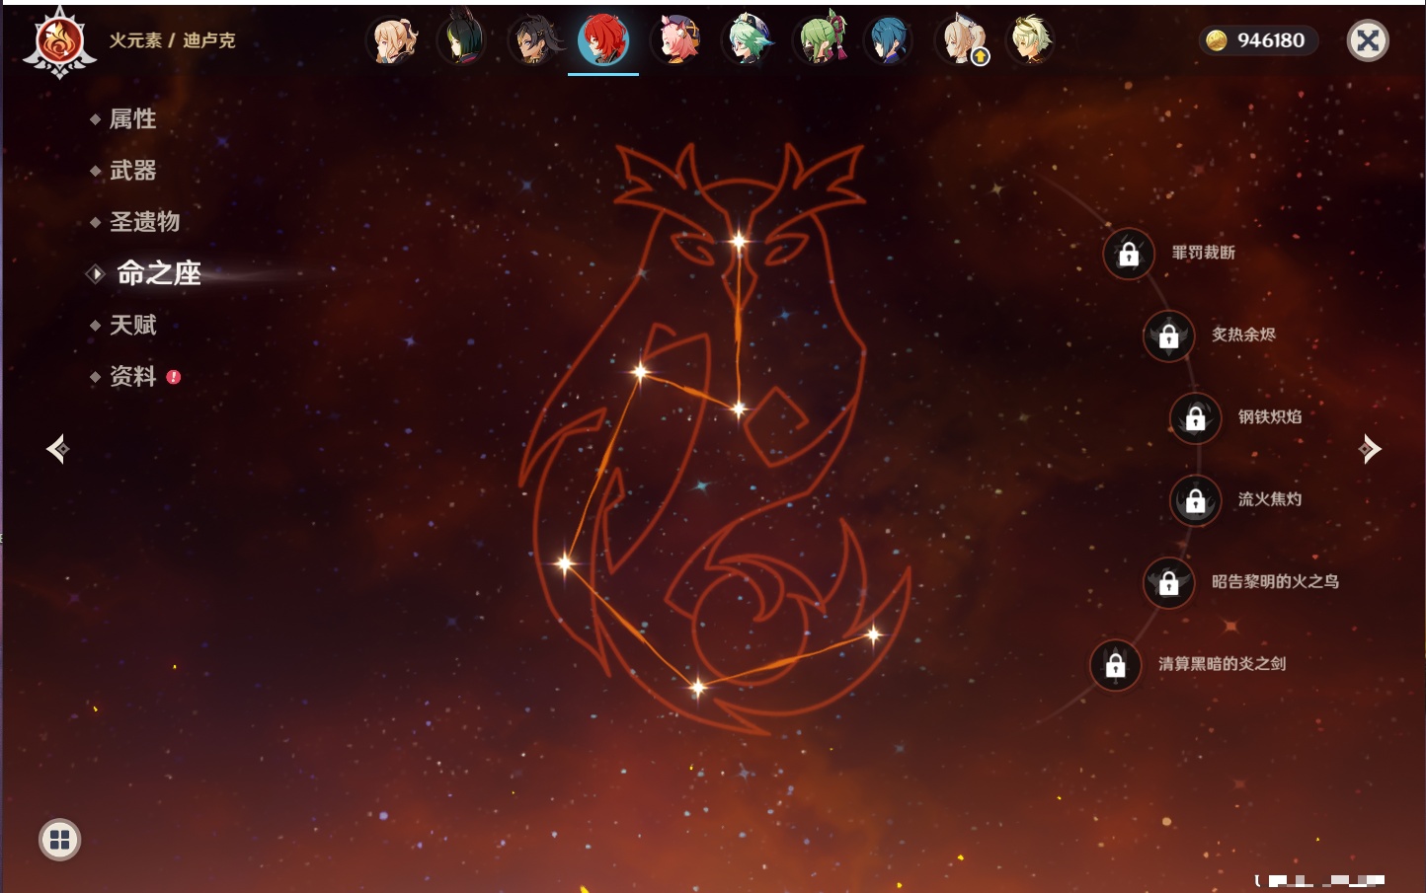
Task: Open the locked 炙热余烬 constellation node
Action: pos(1169,335)
